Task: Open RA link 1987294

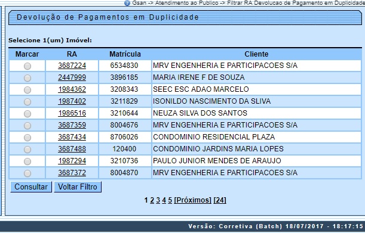Action: click(72, 161)
